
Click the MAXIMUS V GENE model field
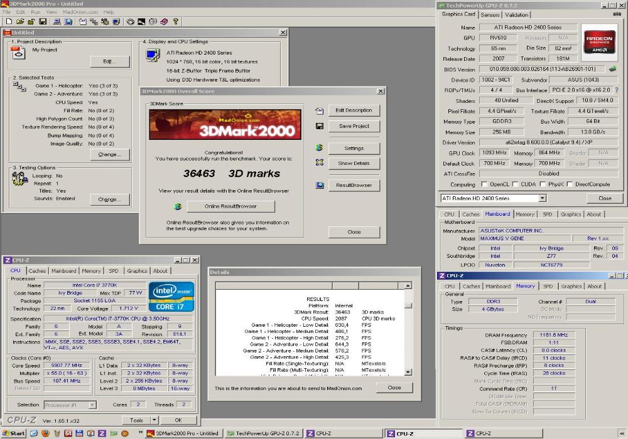coord(524,238)
